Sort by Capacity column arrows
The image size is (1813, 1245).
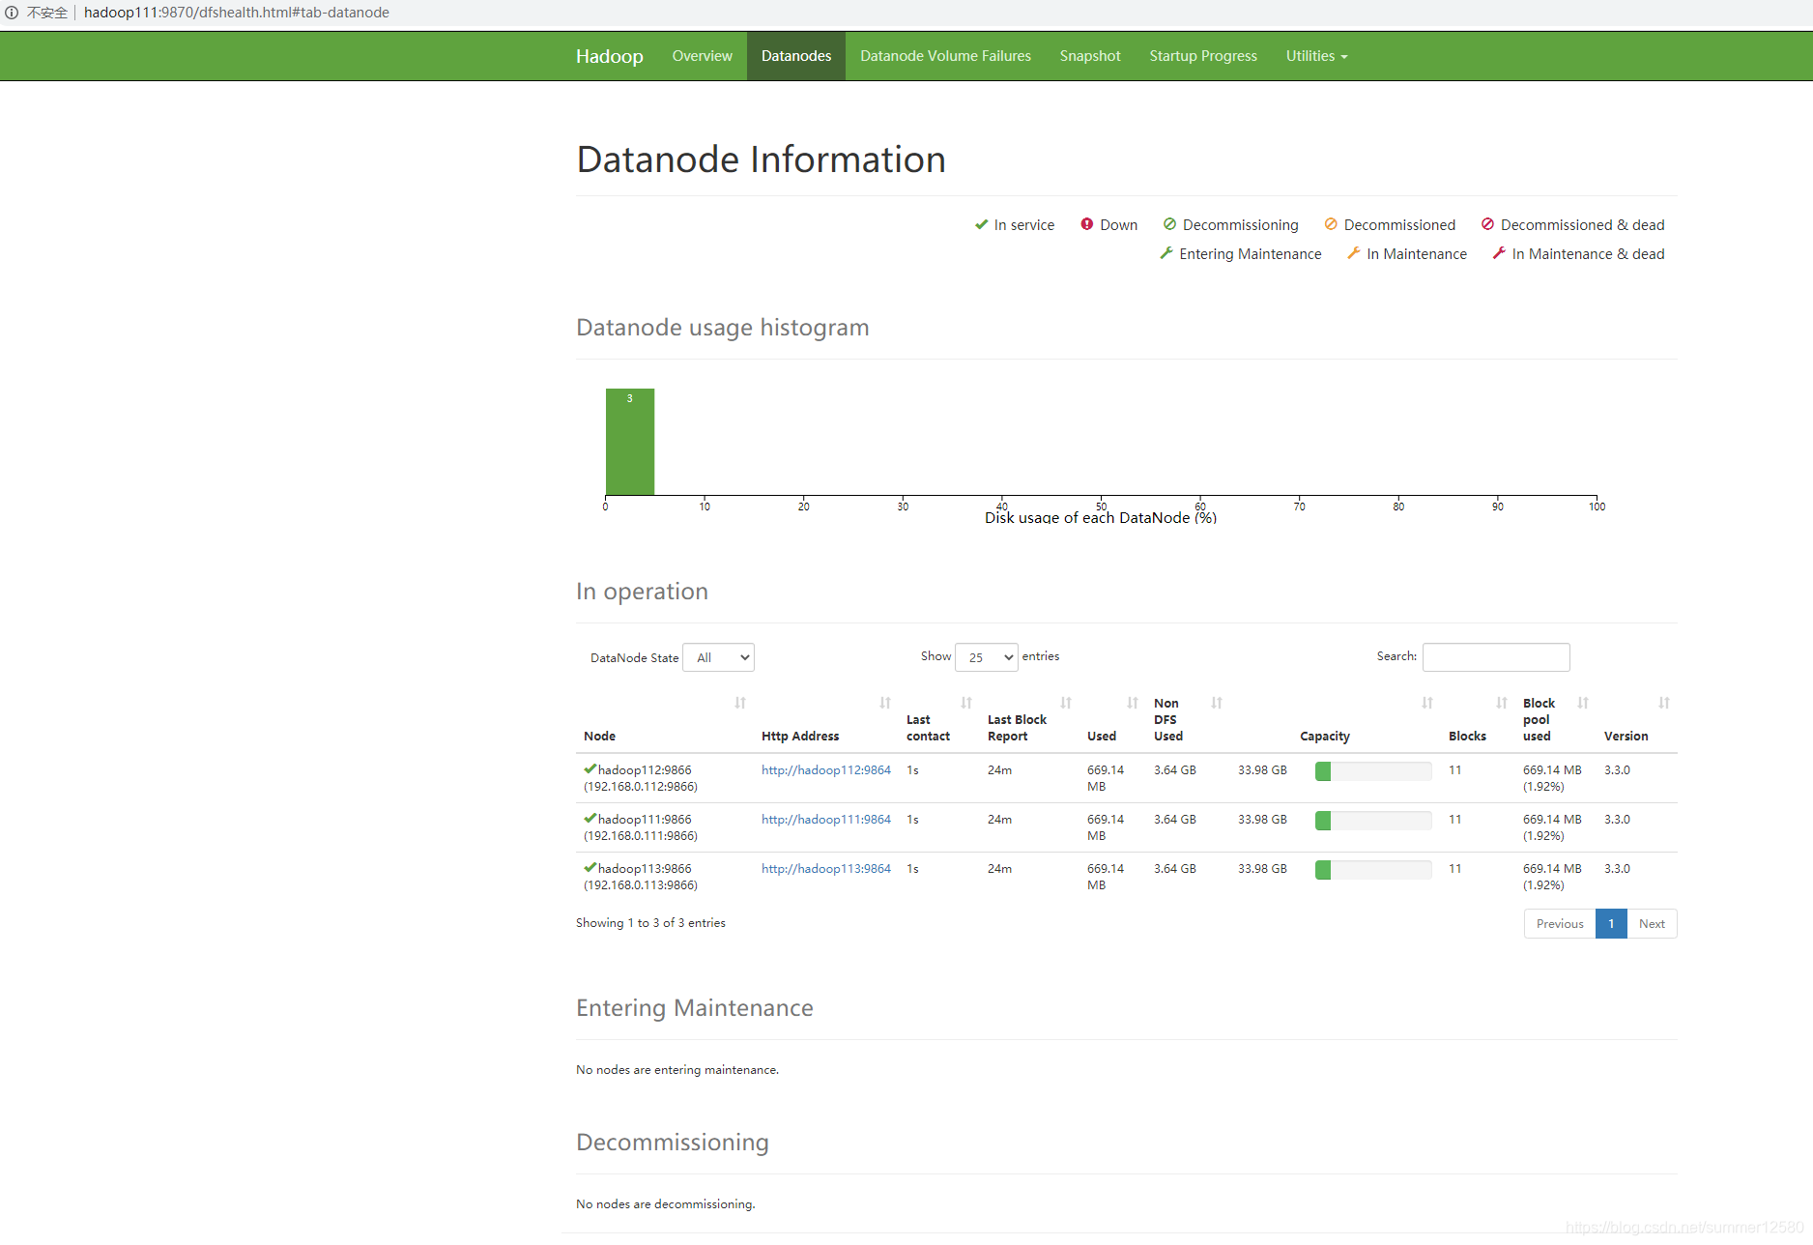click(x=1427, y=703)
